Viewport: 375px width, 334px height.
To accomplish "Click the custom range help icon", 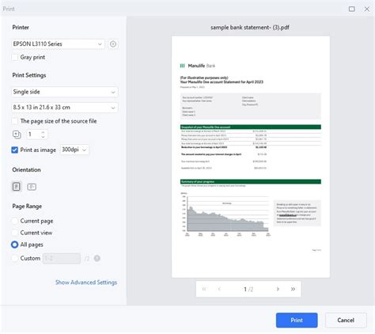I will (97, 258).
